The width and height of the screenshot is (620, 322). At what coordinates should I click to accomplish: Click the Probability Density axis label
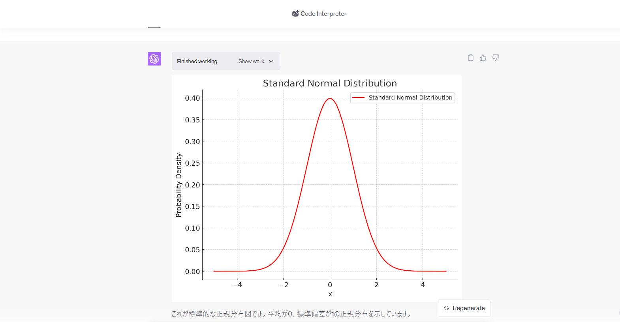[x=178, y=185]
